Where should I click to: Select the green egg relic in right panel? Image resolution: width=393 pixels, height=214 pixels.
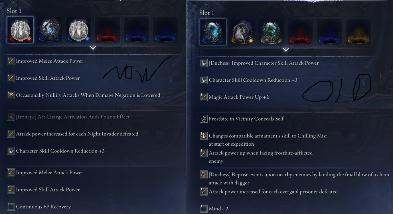[x=271, y=32]
